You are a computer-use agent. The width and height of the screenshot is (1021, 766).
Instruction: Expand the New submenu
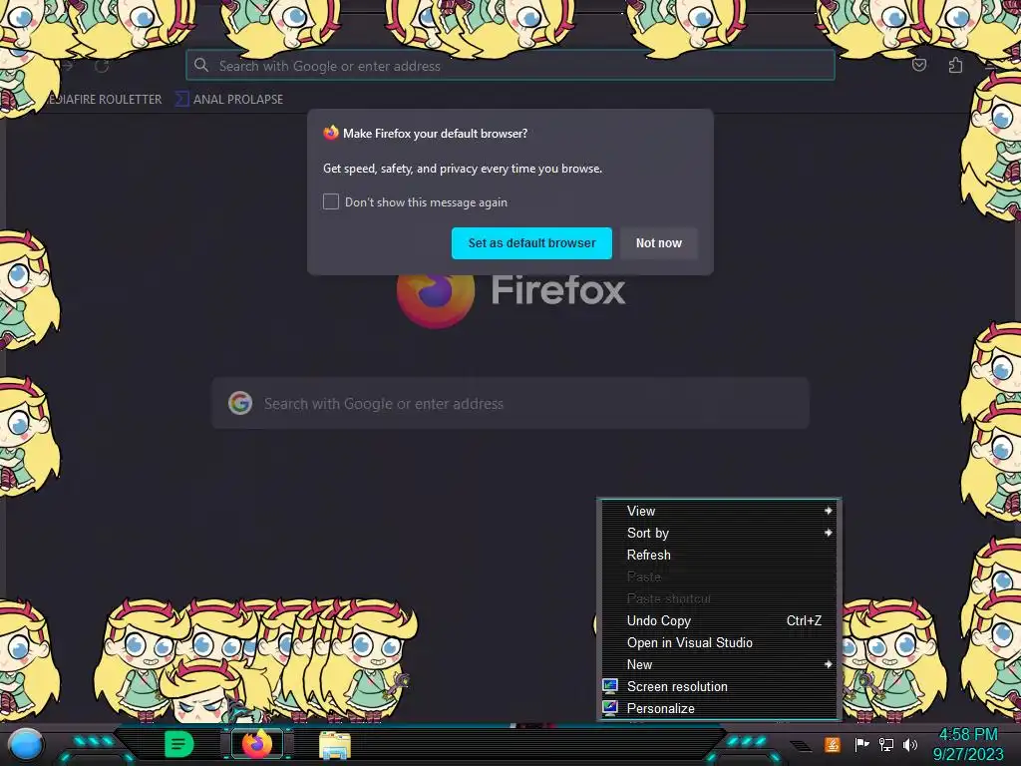[719, 664]
